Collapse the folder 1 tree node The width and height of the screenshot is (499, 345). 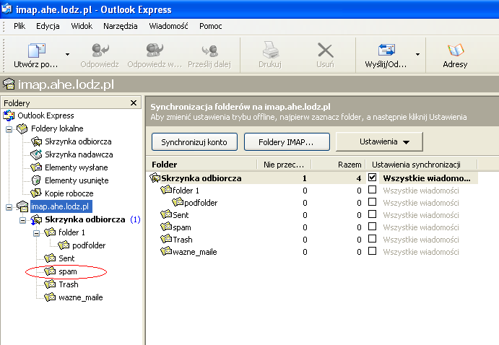[36, 233]
